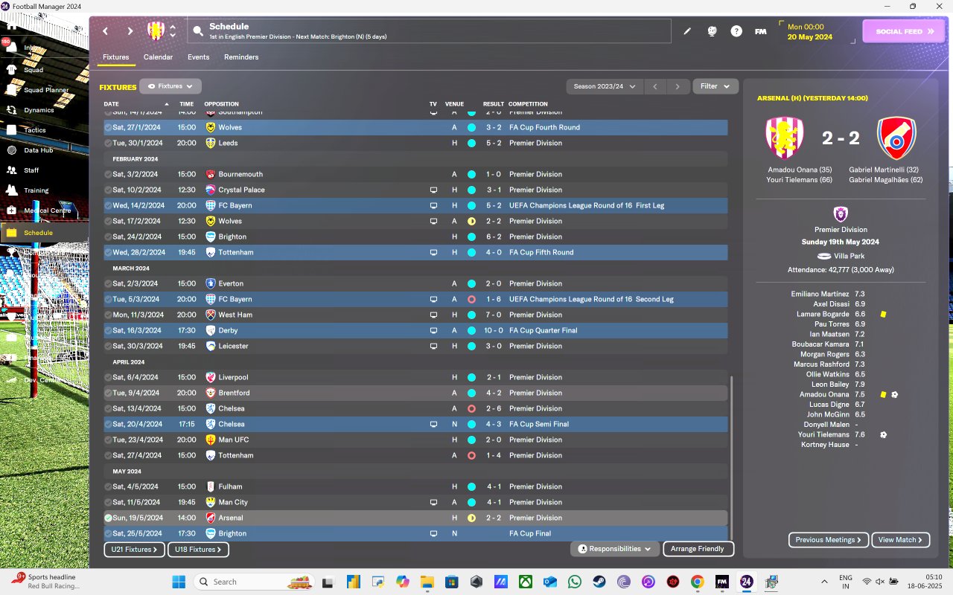
Task: Select the Fixtures tab
Action: click(115, 57)
